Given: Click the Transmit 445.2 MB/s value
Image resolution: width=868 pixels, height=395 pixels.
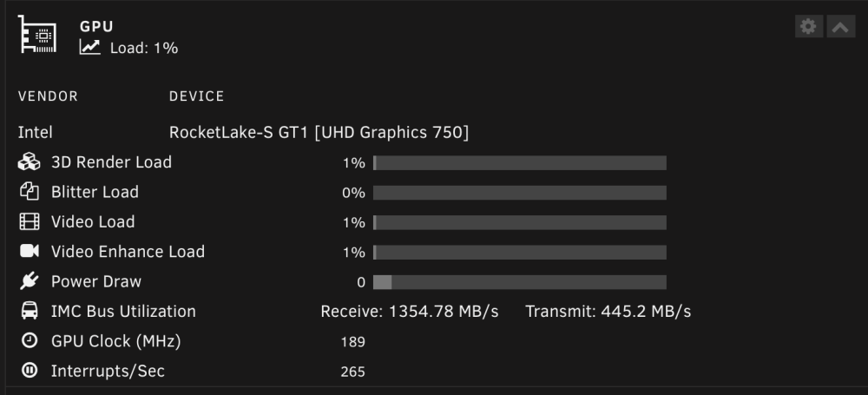Looking at the screenshot, I should click(x=608, y=312).
